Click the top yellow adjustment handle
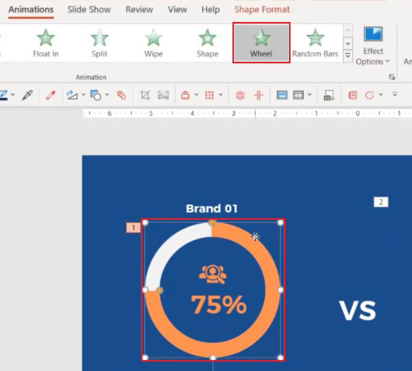Image resolution: width=412 pixels, height=371 pixels. tap(212, 223)
